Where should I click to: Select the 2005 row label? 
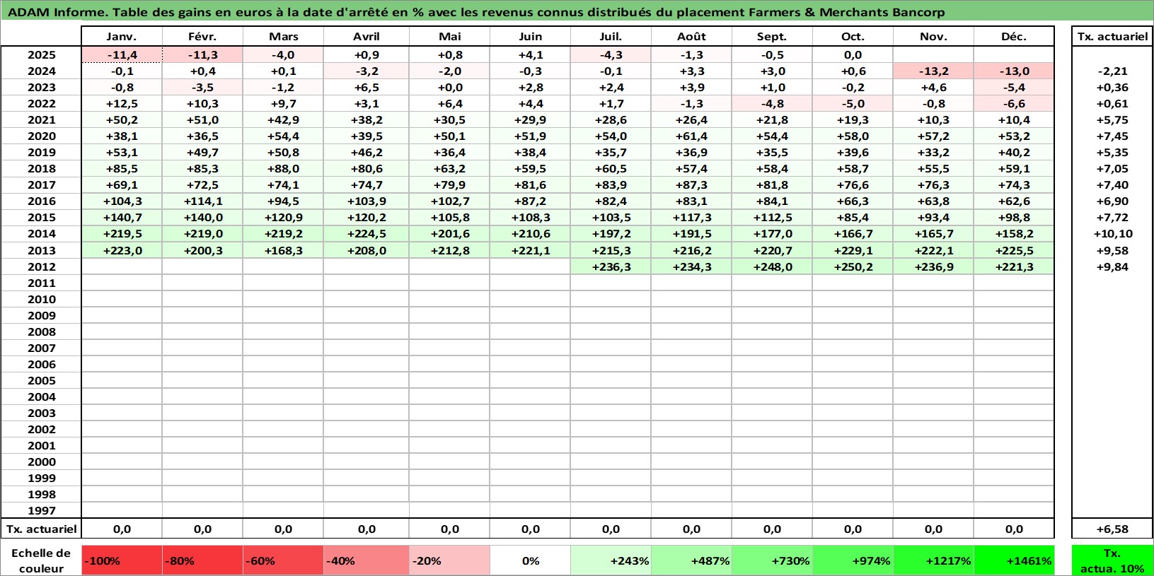(x=41, y=380)
